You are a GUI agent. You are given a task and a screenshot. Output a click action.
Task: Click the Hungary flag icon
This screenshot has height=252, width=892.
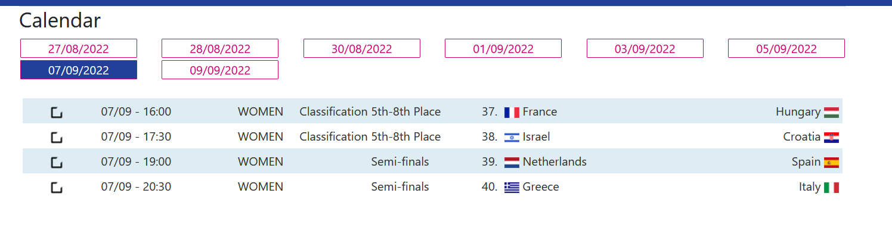click(831, 112)
